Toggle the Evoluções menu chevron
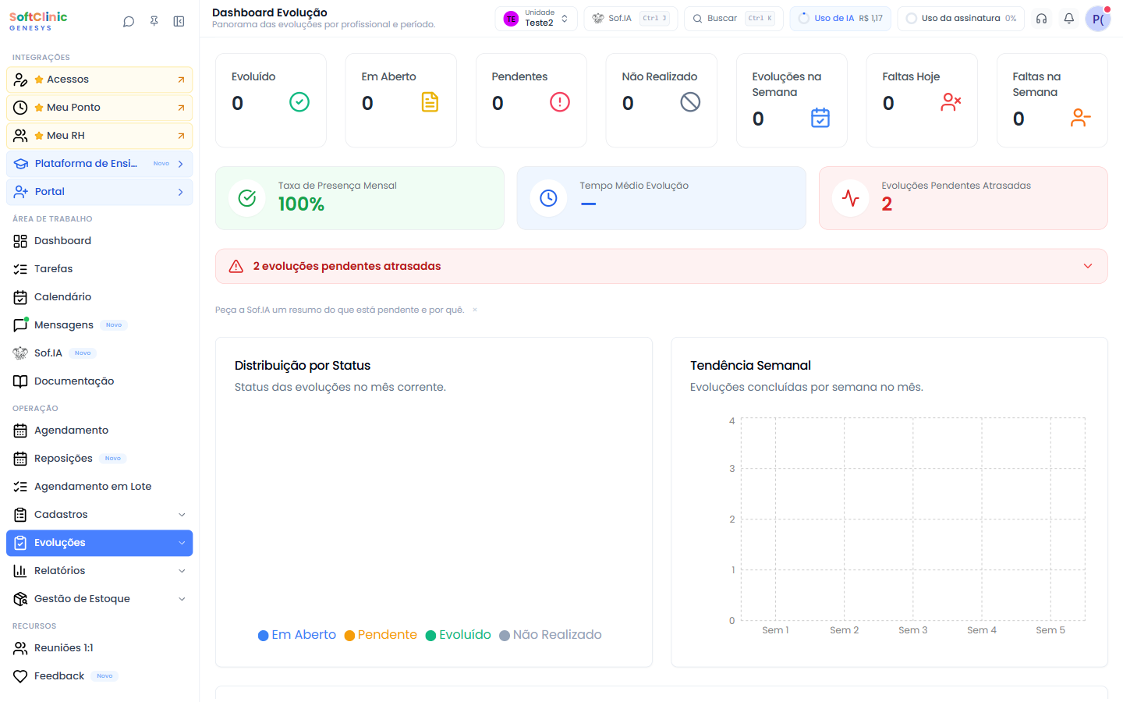 point(182,543)
